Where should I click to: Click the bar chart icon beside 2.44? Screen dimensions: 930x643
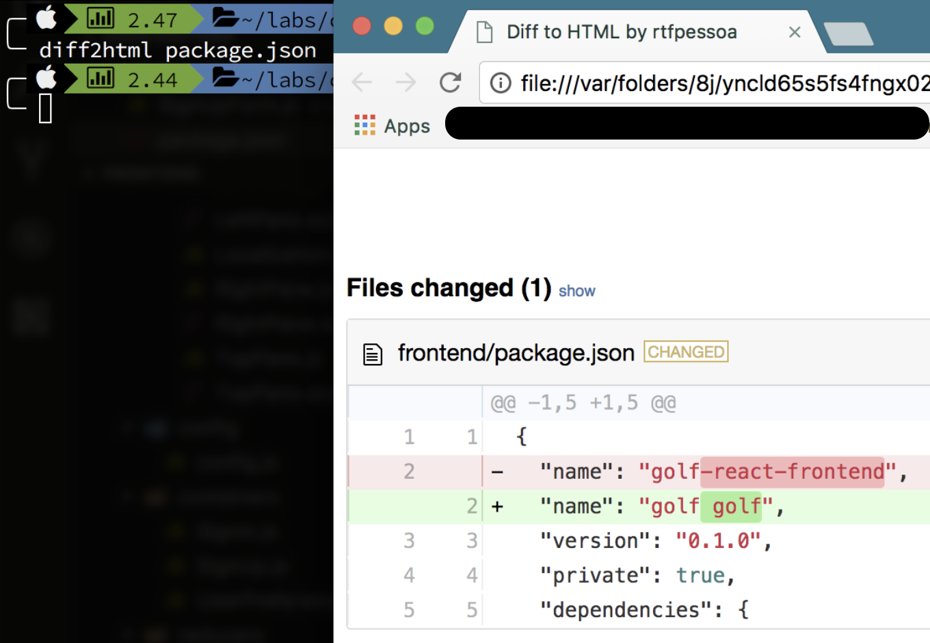pos(101,78)
